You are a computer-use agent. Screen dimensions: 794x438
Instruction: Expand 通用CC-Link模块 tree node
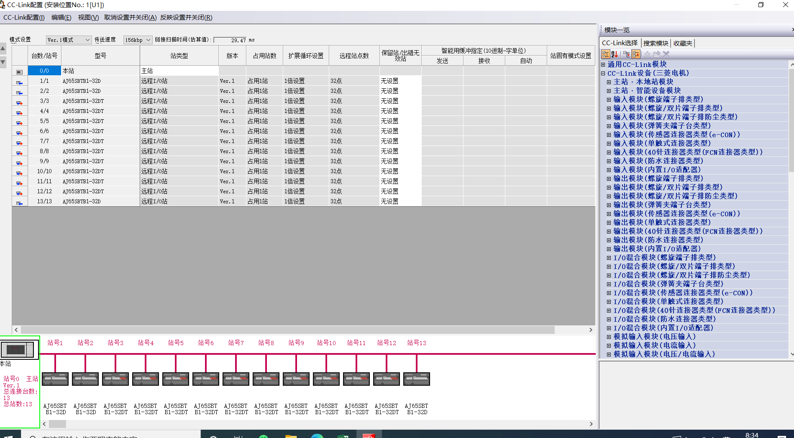[x=603, y=64]
